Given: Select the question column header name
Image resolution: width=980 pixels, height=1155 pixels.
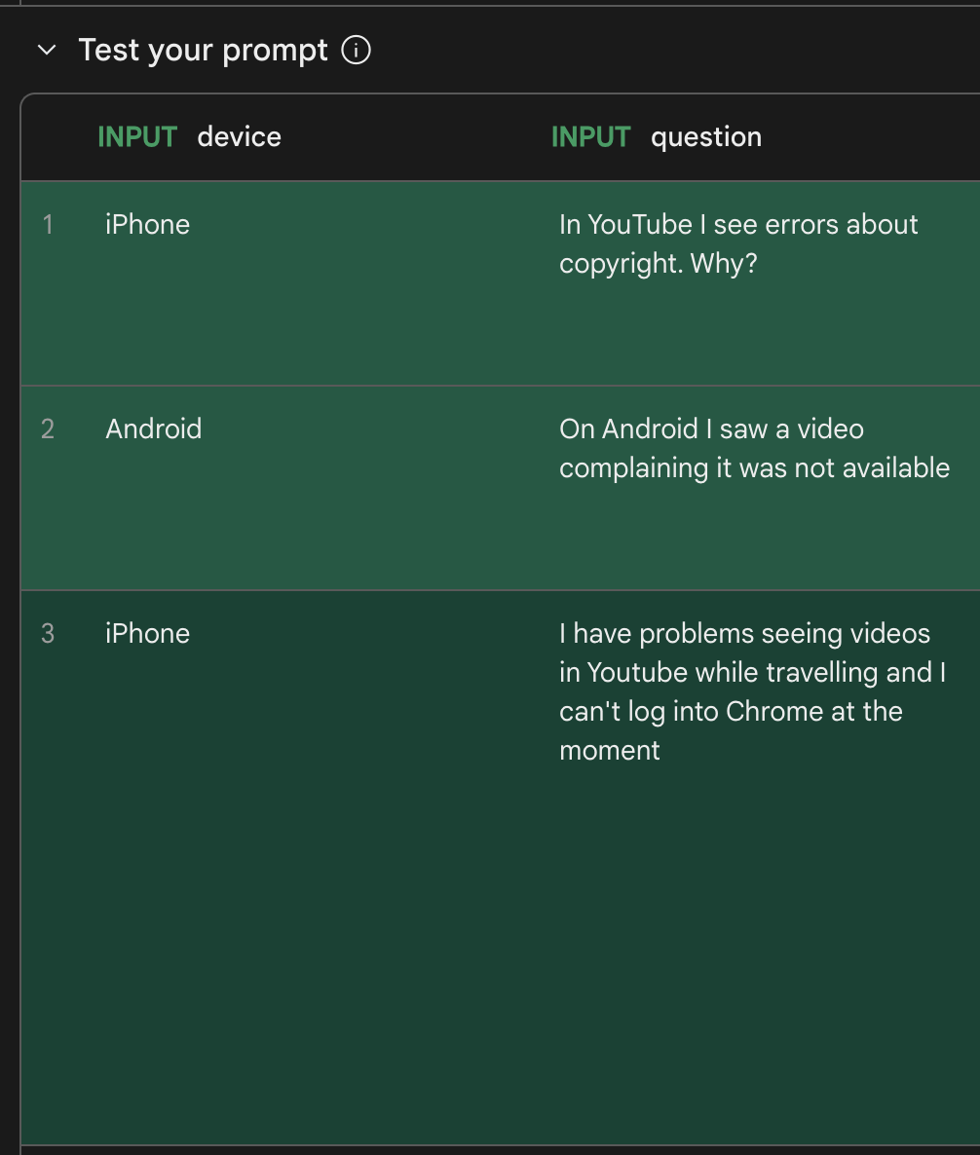Looking at the screenshot, I should [x=706, y=137].
